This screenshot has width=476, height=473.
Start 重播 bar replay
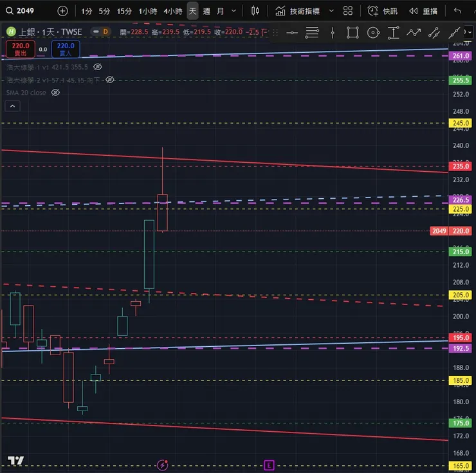423,11
